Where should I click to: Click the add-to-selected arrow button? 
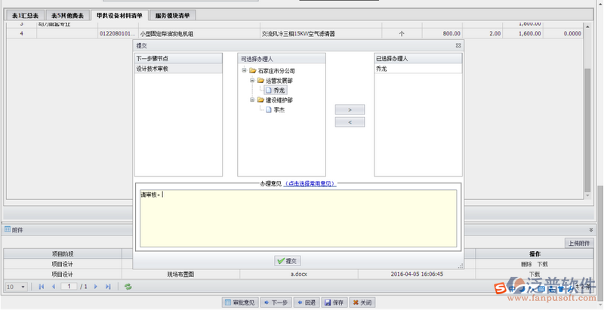[350, 110]
